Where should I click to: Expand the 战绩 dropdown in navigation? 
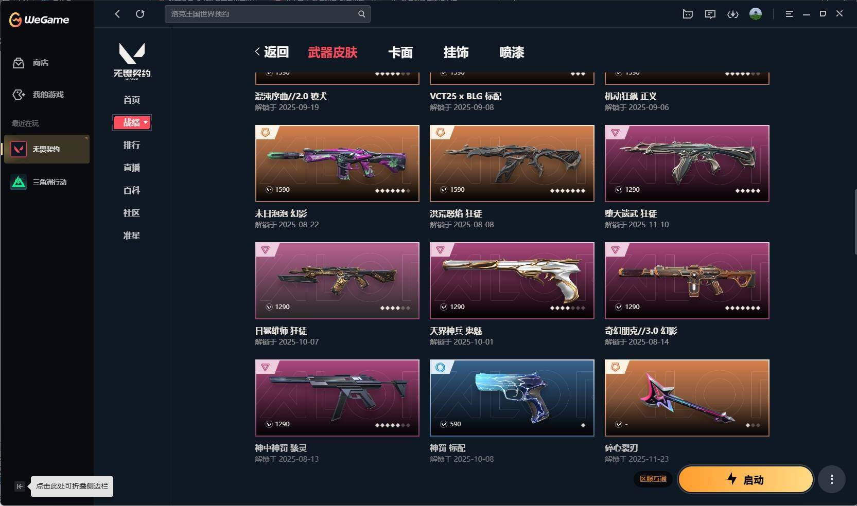132,122
